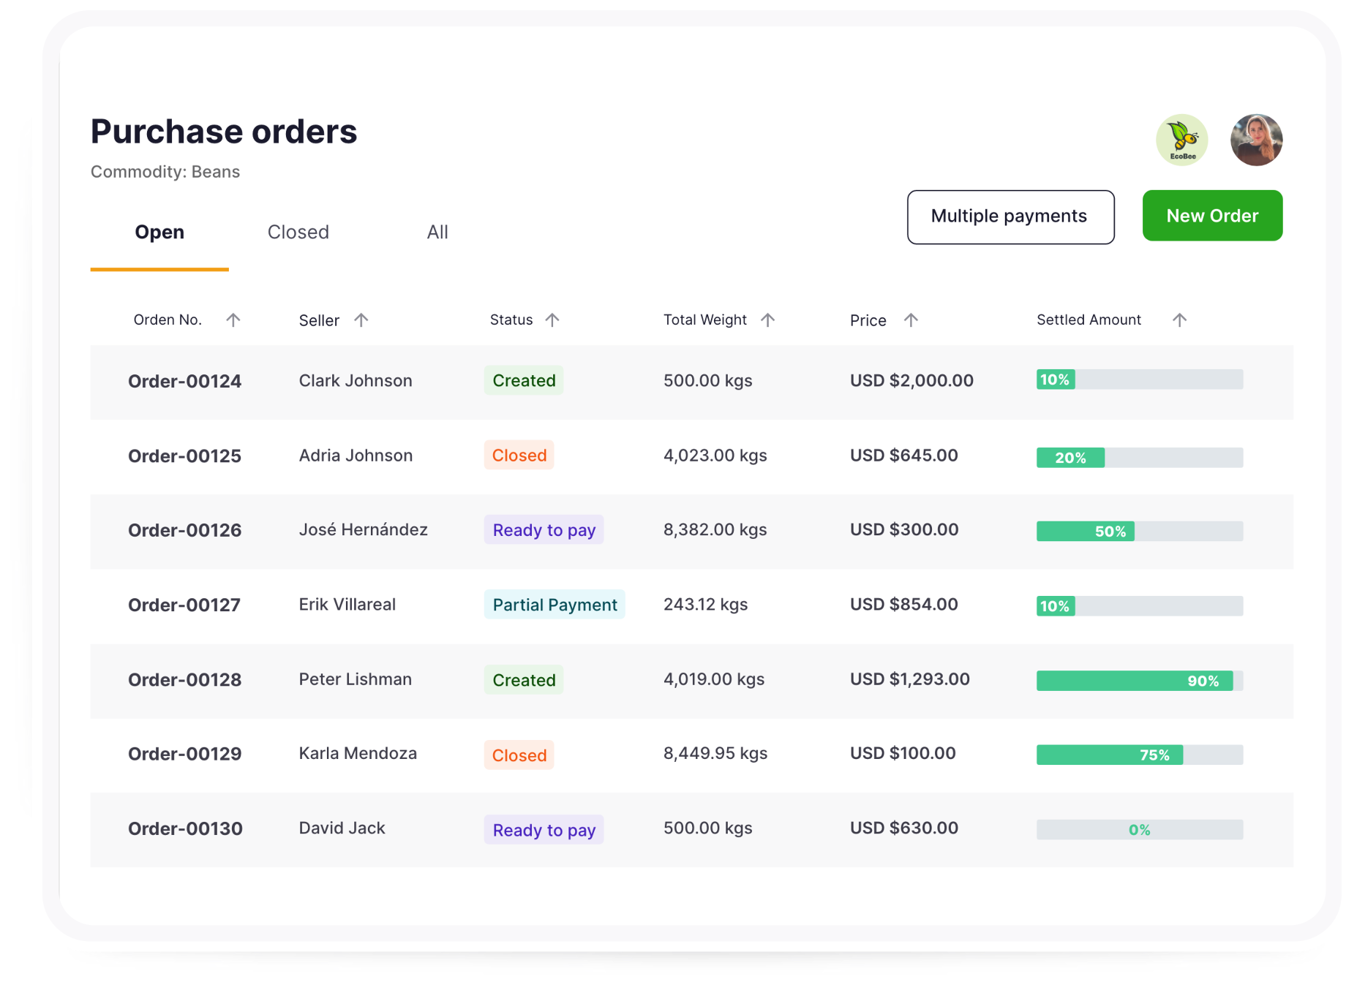1357x982 pixels.
Task: Click the Partial Payment status badge
Action: pyautogui.click(x=555, y=605)
